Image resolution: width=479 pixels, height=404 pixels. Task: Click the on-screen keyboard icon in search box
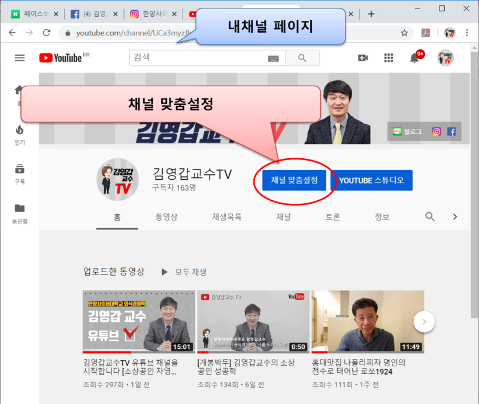click(274, 58)
